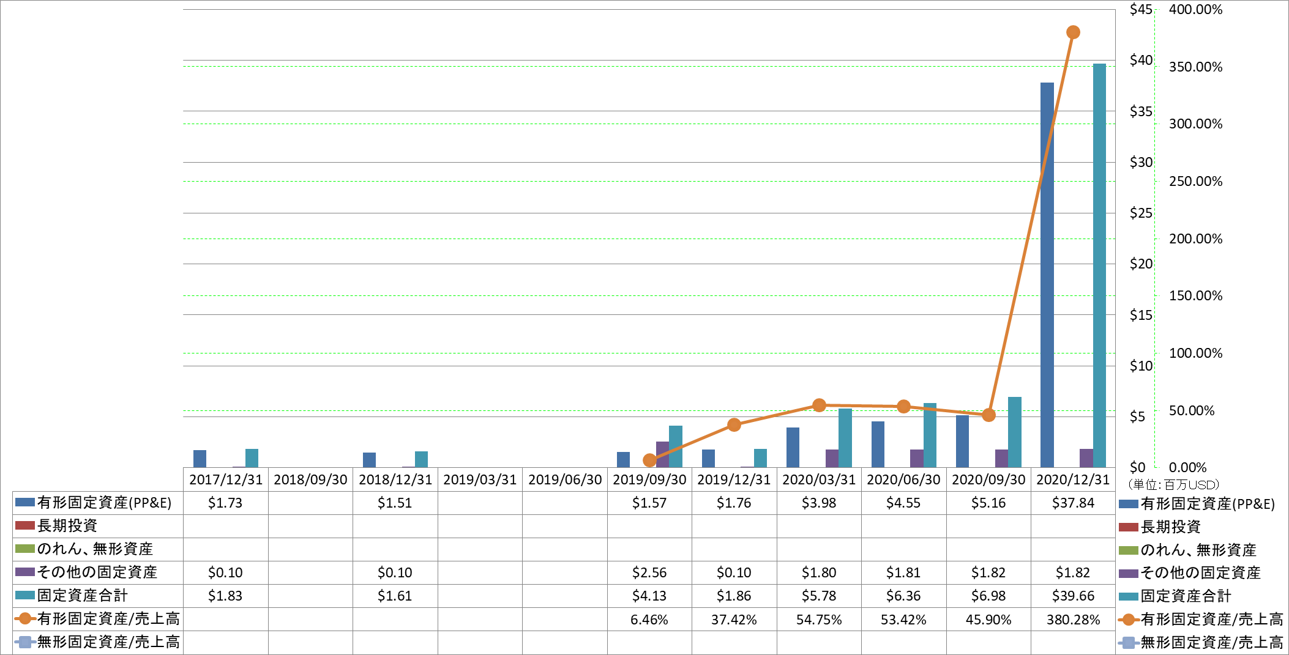Click the red 長期投資 swatch in table row header

coord(25,525)
